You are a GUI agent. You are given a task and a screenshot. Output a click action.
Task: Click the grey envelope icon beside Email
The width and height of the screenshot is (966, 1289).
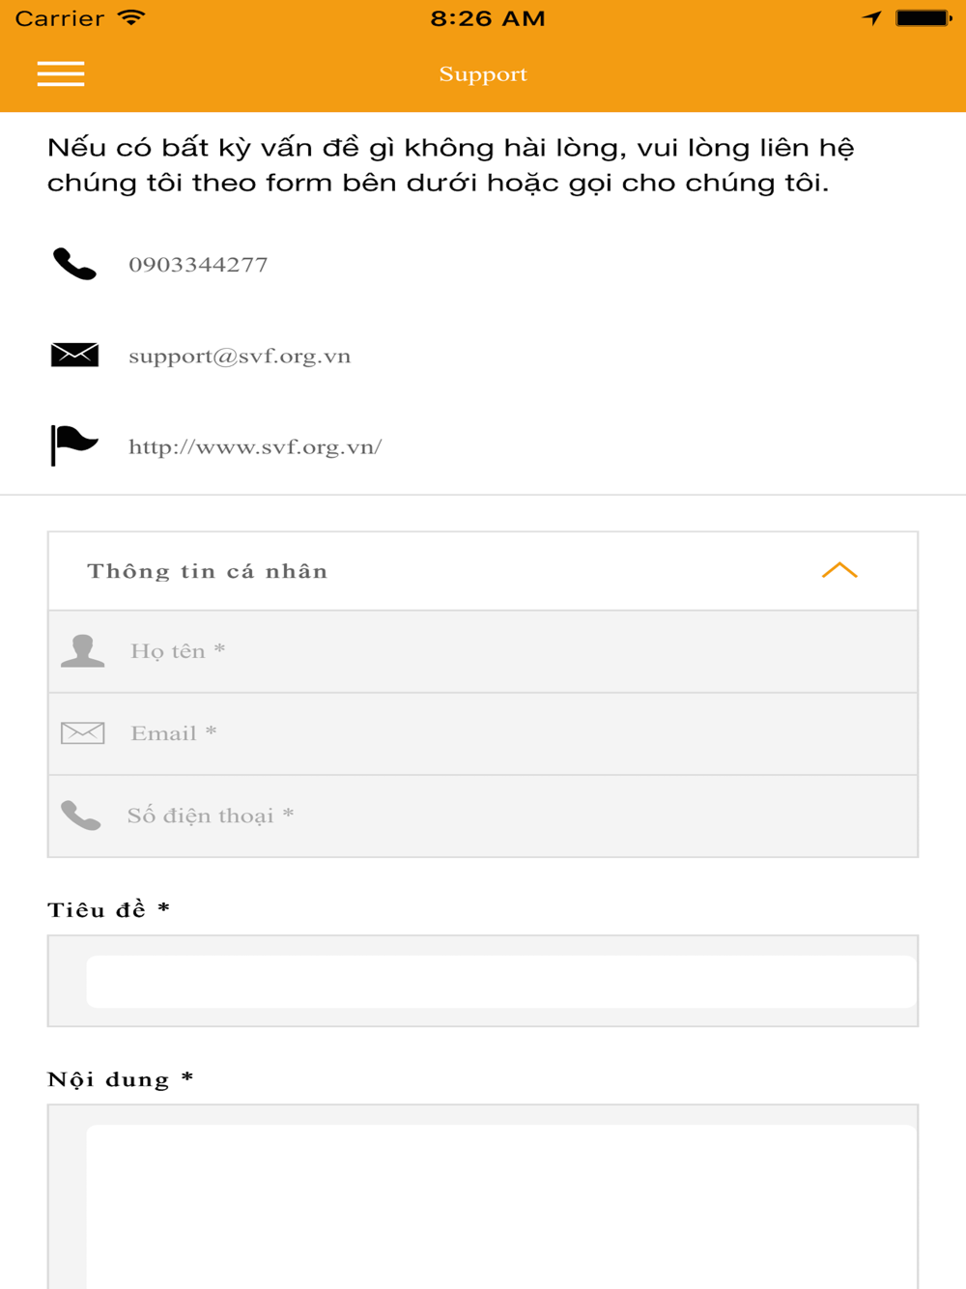point(82,732)
